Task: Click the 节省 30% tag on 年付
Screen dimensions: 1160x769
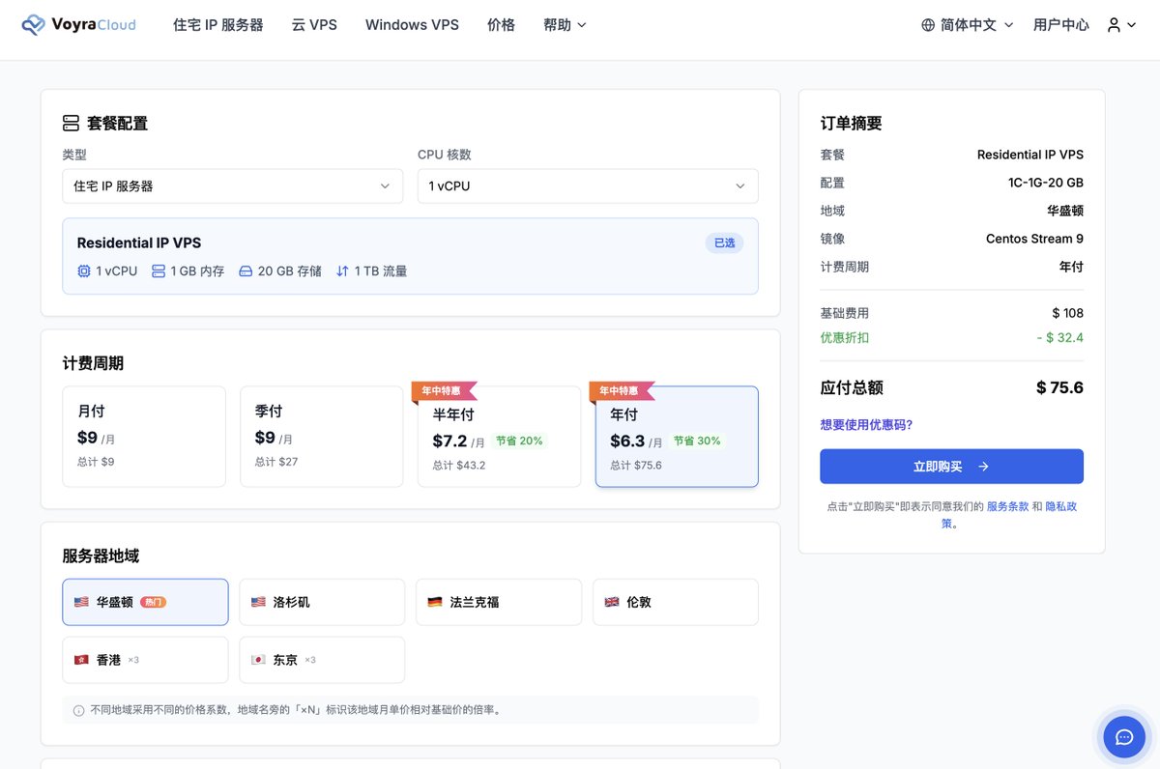Action: 697,441
